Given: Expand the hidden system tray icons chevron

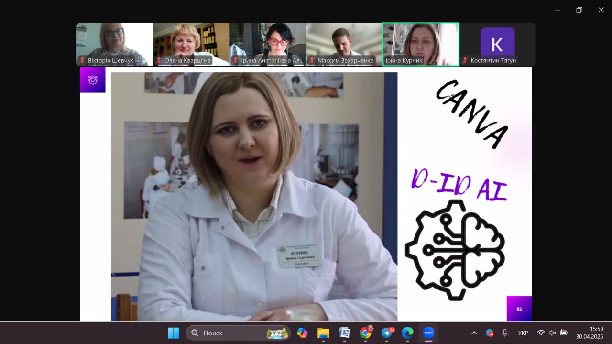Looking at the screenshot, I should click(474, 333).
